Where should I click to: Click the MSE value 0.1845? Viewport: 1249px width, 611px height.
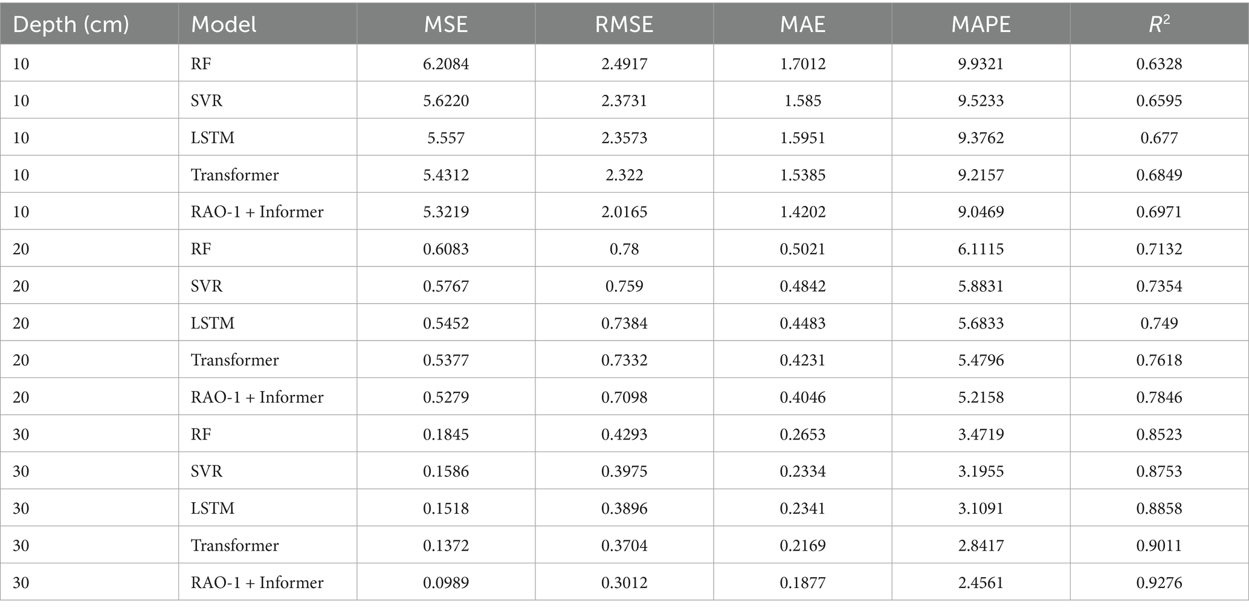point(446,434)
